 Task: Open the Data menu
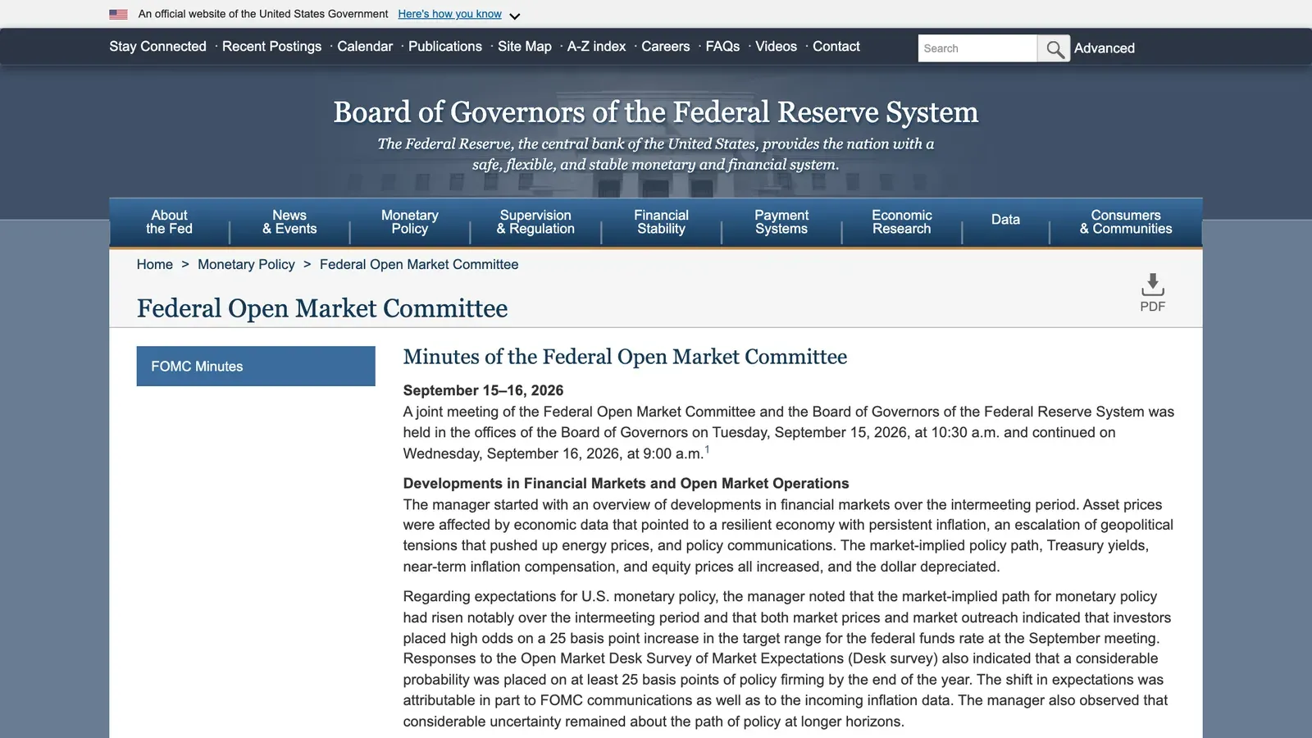pos(1005,220)
